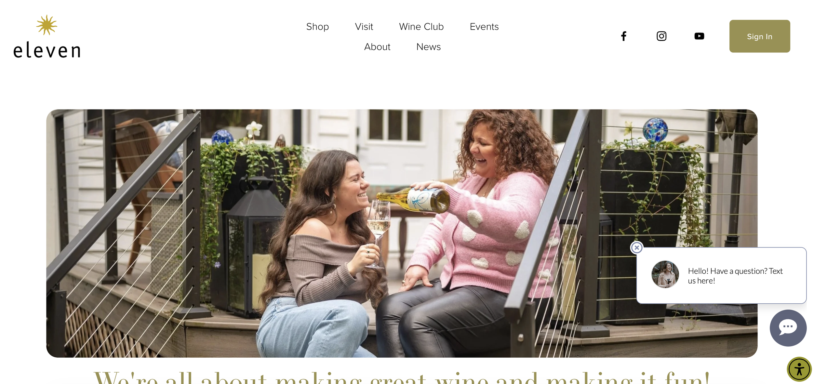813x384 pixels.
Task: Click the eleven wordmark text
Action: 47,50
